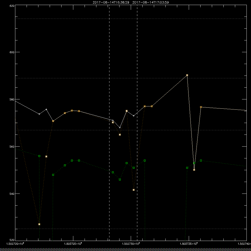The width and height of the screenshot is (251, 251).
Task: Click the x-axis label 1.502735×10⁹
Action: click(189, 244)
